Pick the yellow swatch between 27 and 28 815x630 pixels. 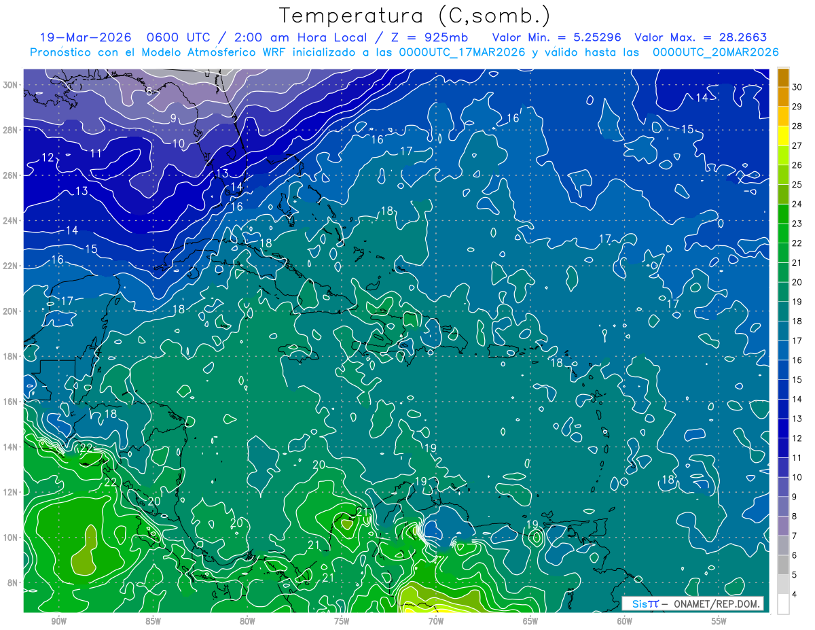pos(783,135)
